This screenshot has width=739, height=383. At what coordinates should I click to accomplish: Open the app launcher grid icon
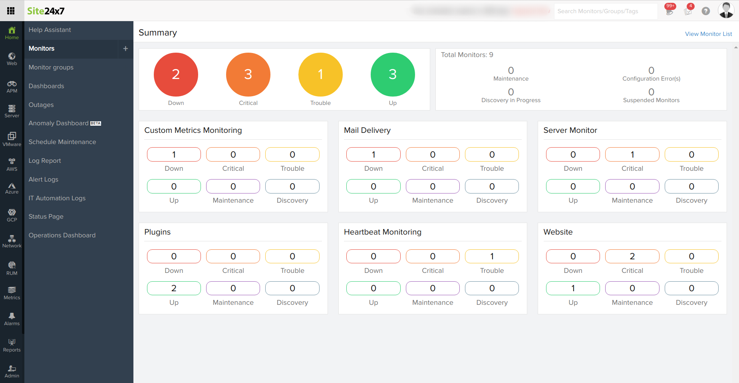[11, 11]
